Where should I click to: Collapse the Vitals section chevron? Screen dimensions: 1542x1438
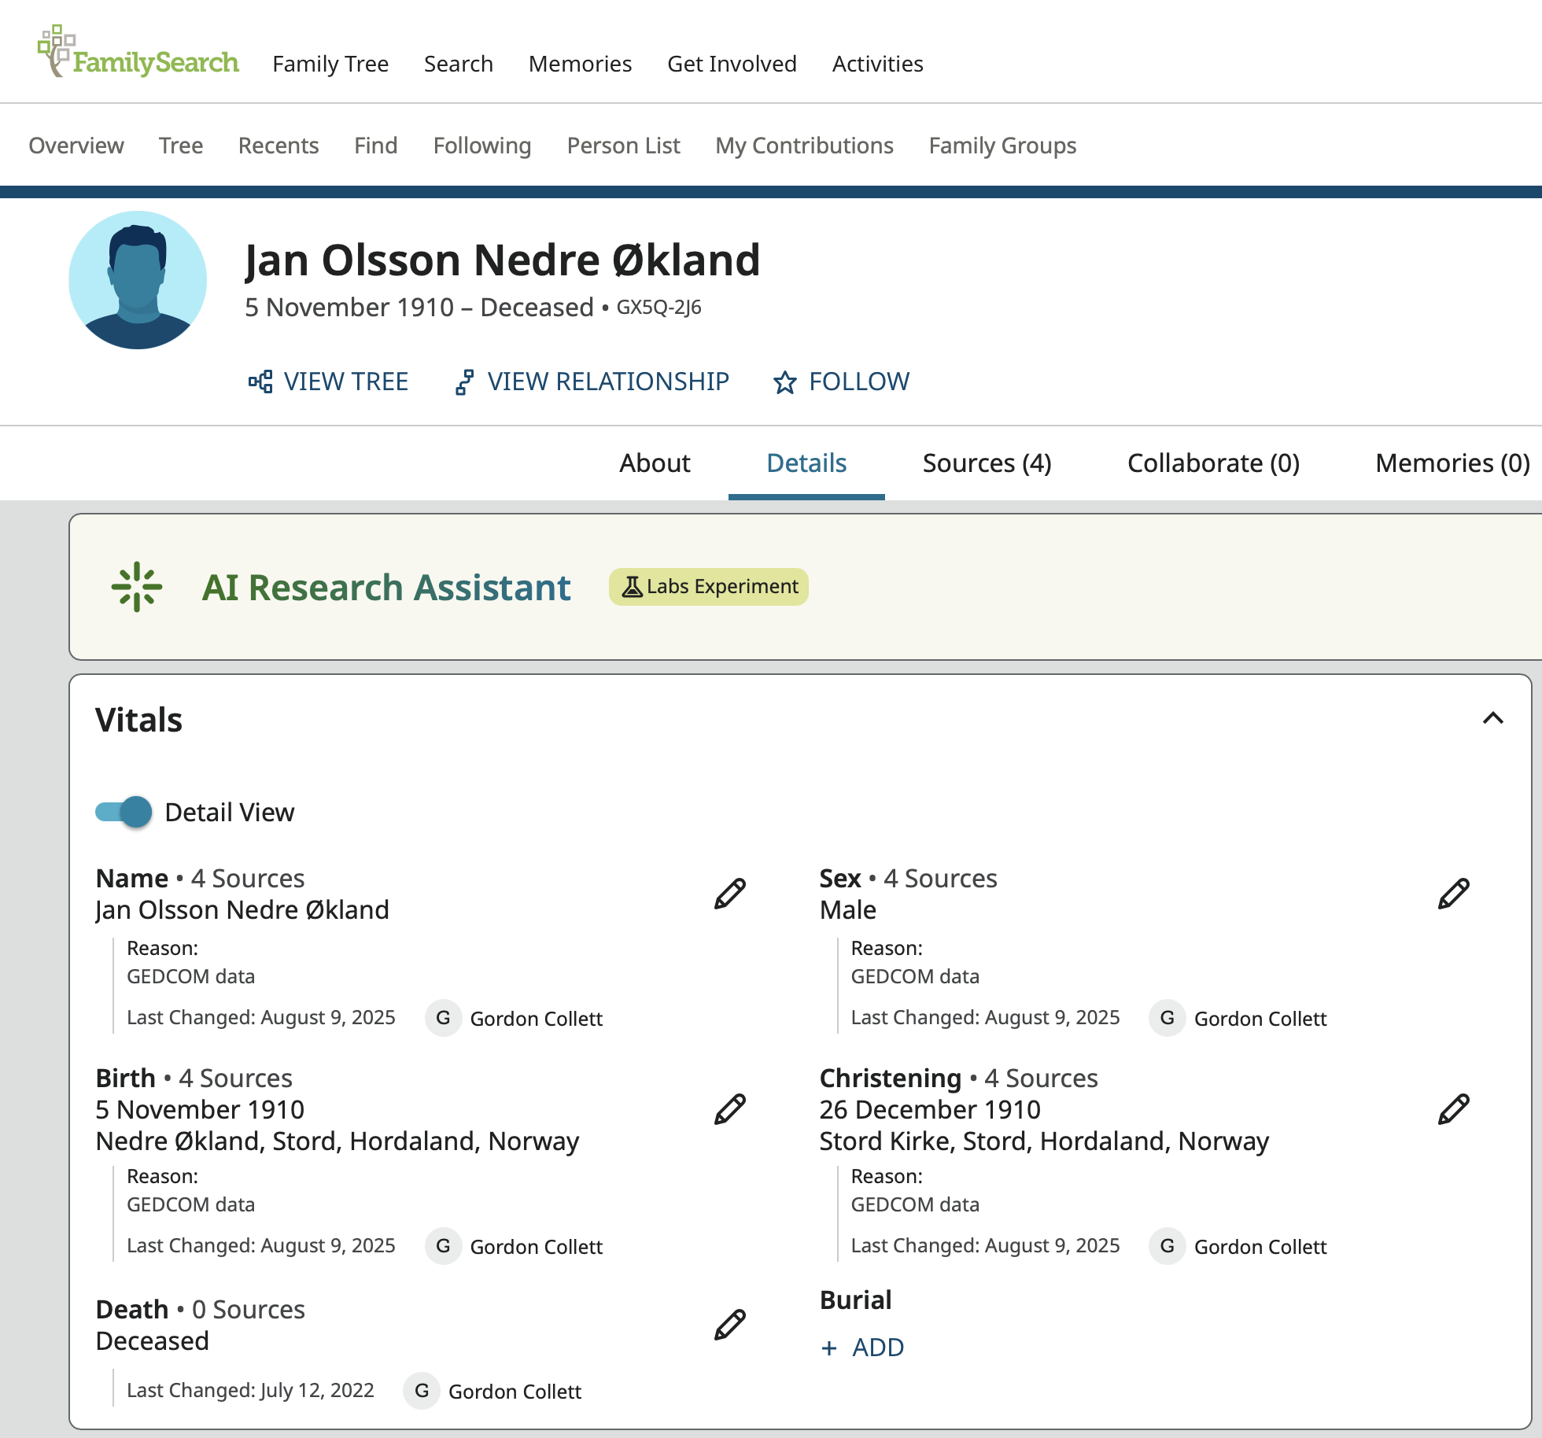click(1492, 718)
